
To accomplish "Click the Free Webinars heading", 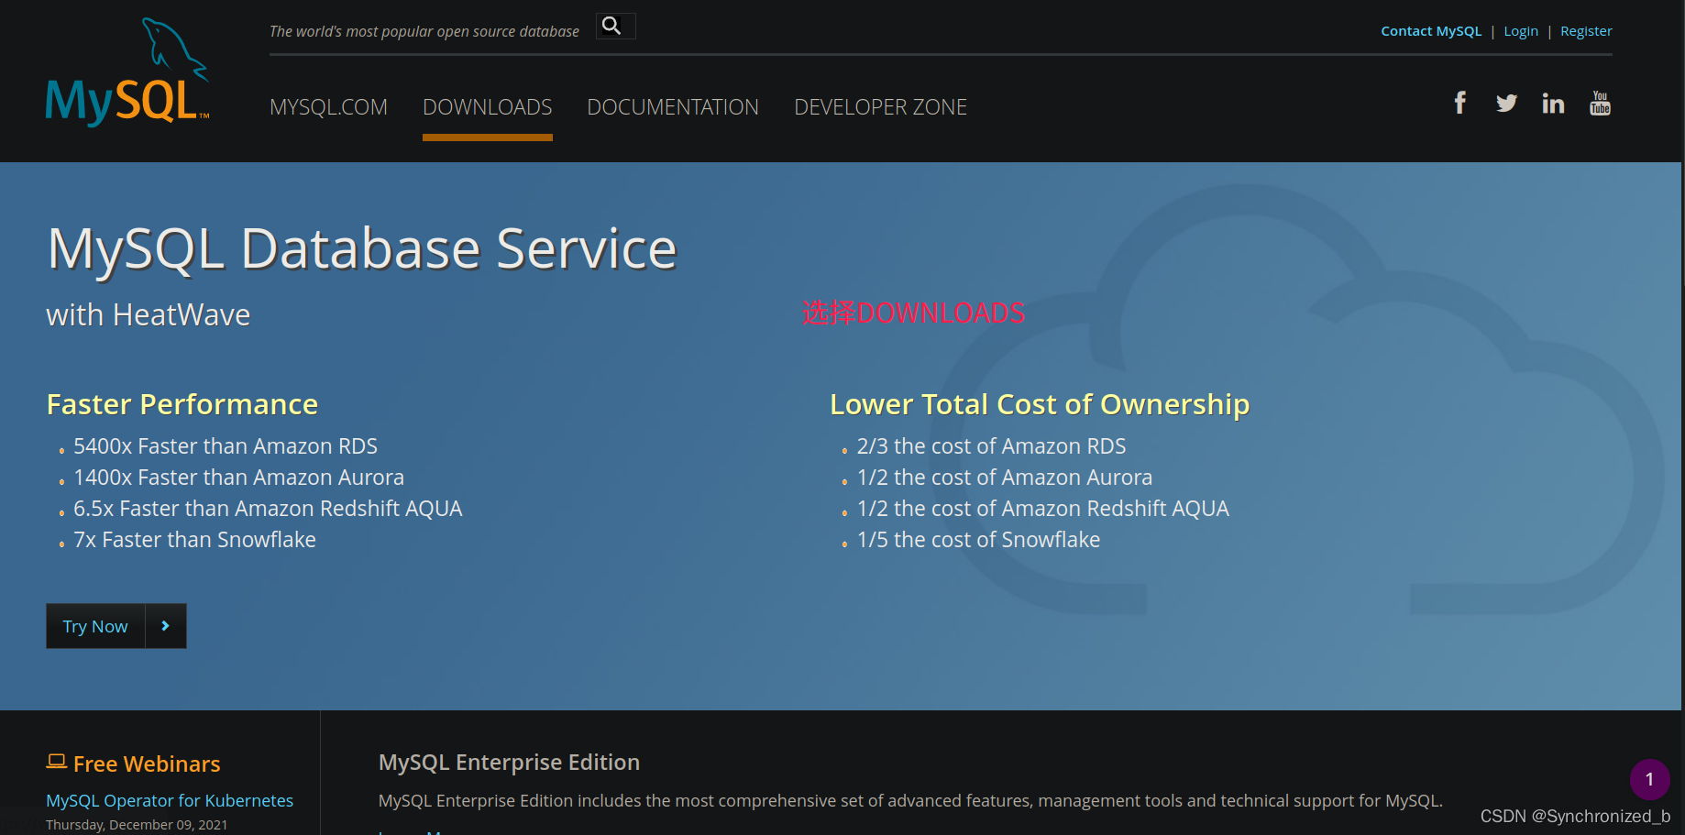I will coord(147,764).
